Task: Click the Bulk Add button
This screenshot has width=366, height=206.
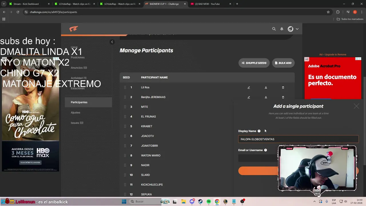Action: (x=283, y=63)
